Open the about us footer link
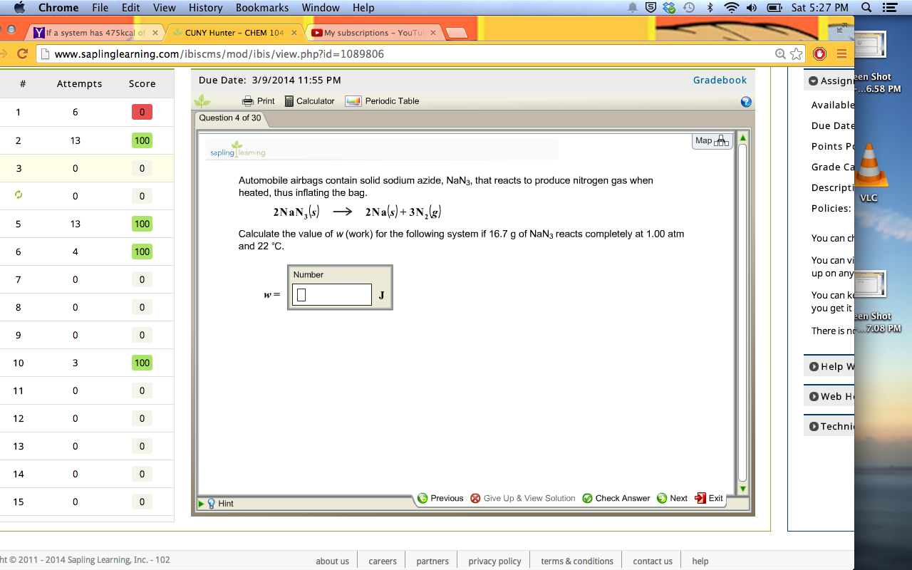912x570 pixels. (x=332, y=561)
